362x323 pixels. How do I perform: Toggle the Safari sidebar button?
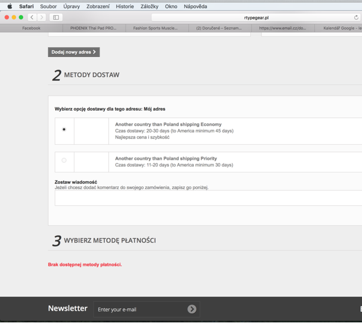pos(56,17)
